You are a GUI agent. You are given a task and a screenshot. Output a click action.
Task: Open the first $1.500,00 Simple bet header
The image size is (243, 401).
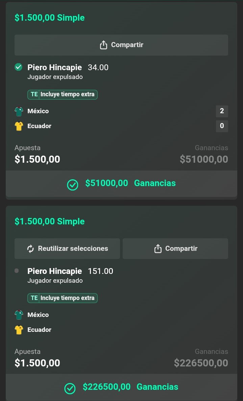[x=50, y=18]
